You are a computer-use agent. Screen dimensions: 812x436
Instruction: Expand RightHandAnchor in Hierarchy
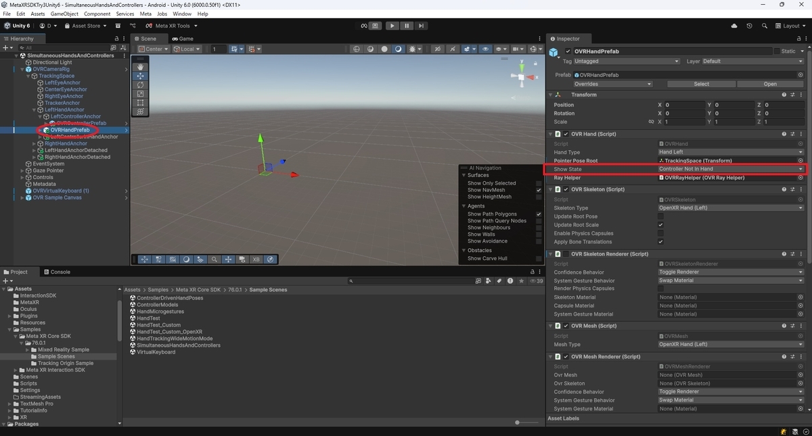coord(35,143)
